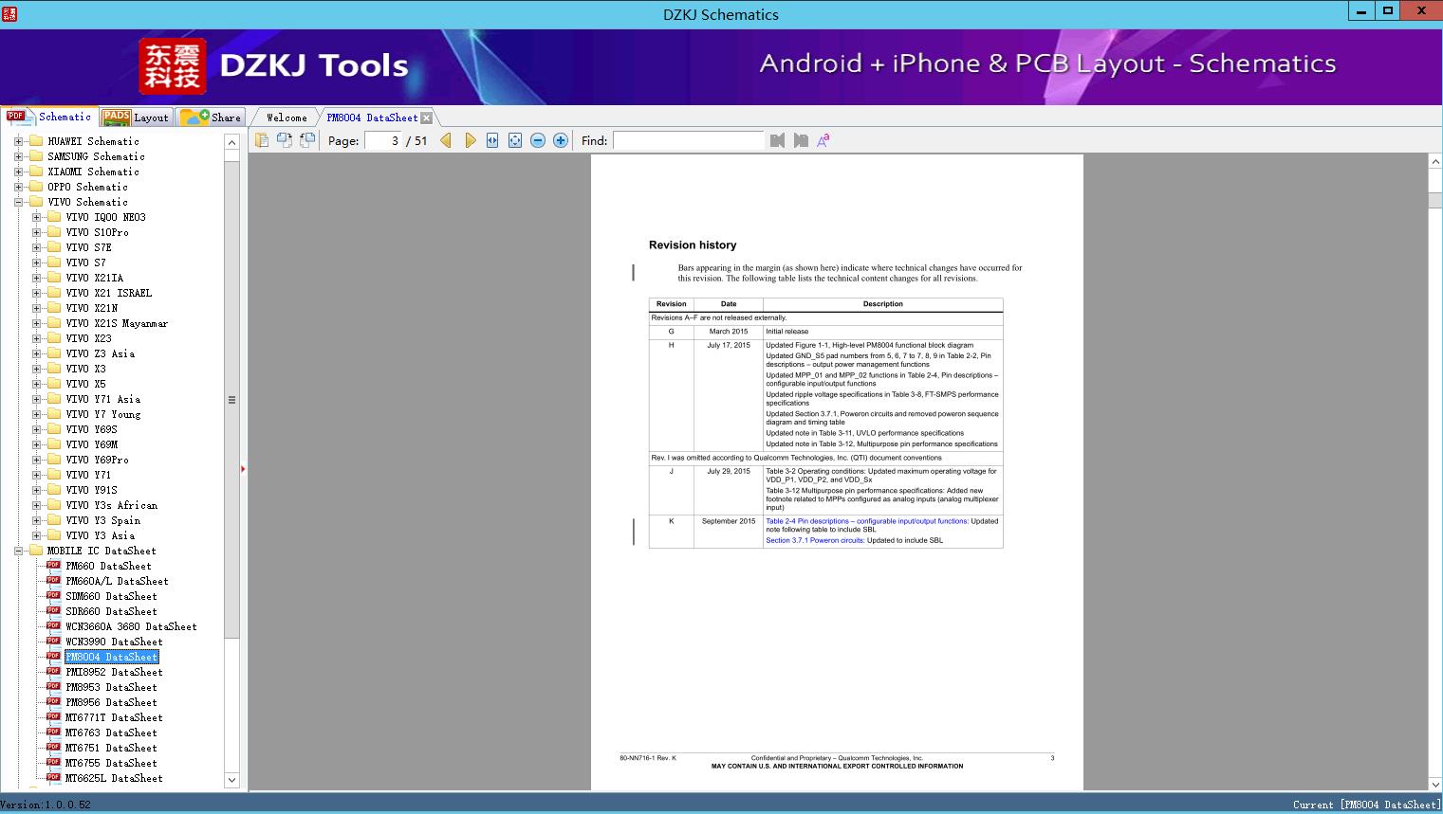Screen dimensions: 1443x814
Task: Fit page to width
Action: (492, 140)
